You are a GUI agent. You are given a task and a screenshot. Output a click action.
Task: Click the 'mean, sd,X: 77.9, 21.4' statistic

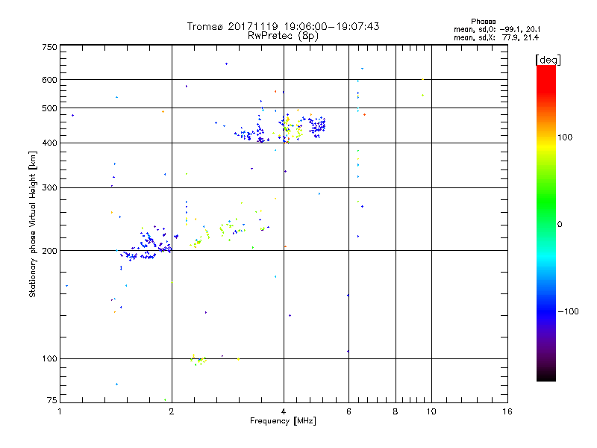[x=496, y=37]
